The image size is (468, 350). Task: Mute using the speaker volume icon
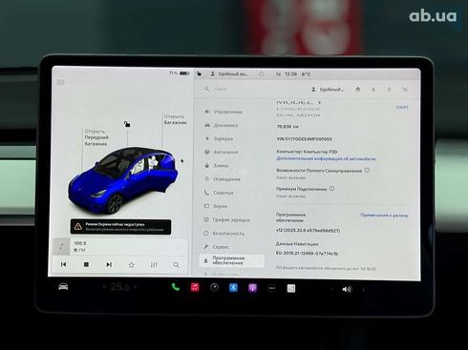tap(347, 289)
